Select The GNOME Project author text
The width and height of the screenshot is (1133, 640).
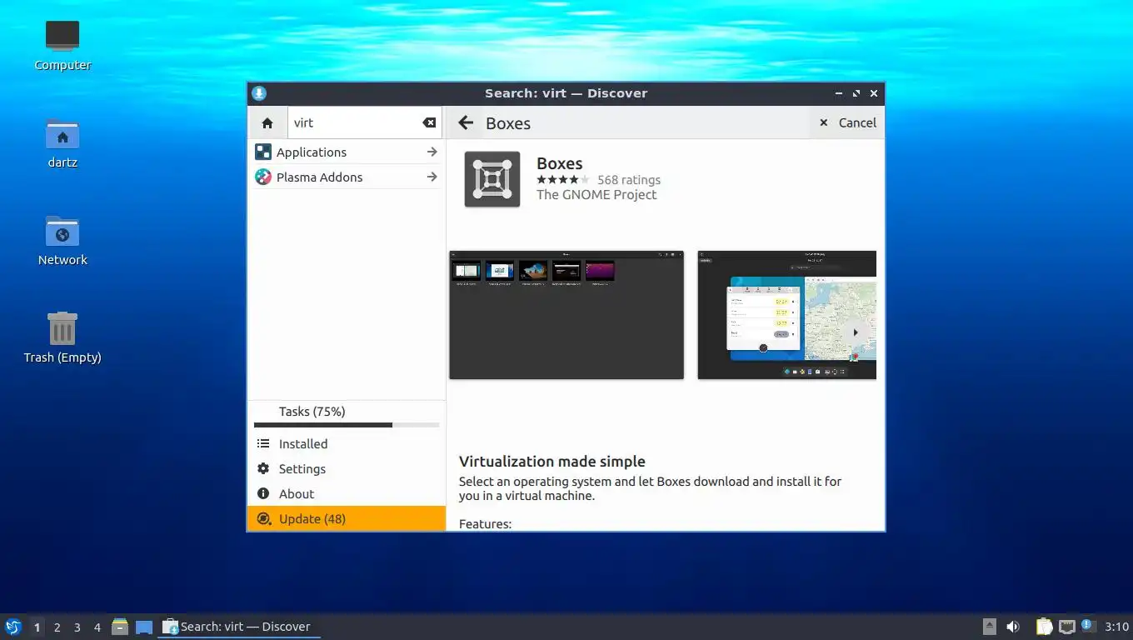tap(596, 195)
